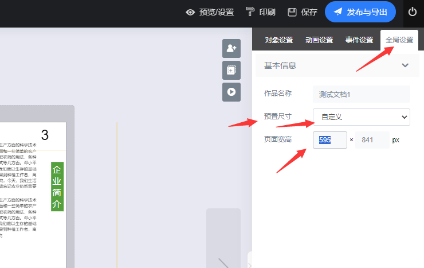Click the page height field showing 841
This screenshot has width=424, height=268.
(x=372, y=140)
